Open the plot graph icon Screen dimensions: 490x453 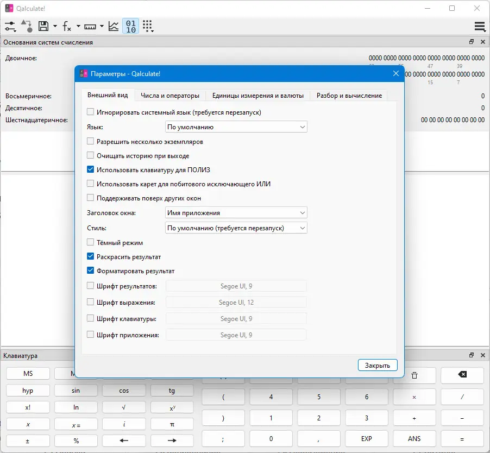114,26
